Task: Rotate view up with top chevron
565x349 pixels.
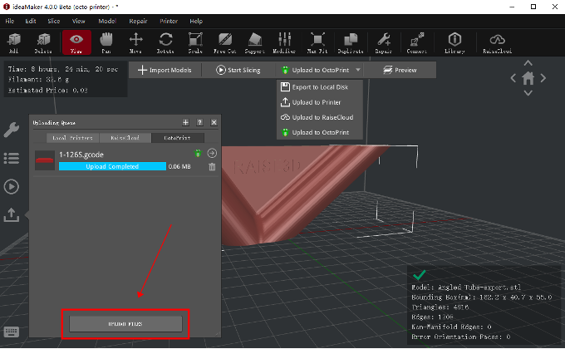Action: tap(528, 63)
